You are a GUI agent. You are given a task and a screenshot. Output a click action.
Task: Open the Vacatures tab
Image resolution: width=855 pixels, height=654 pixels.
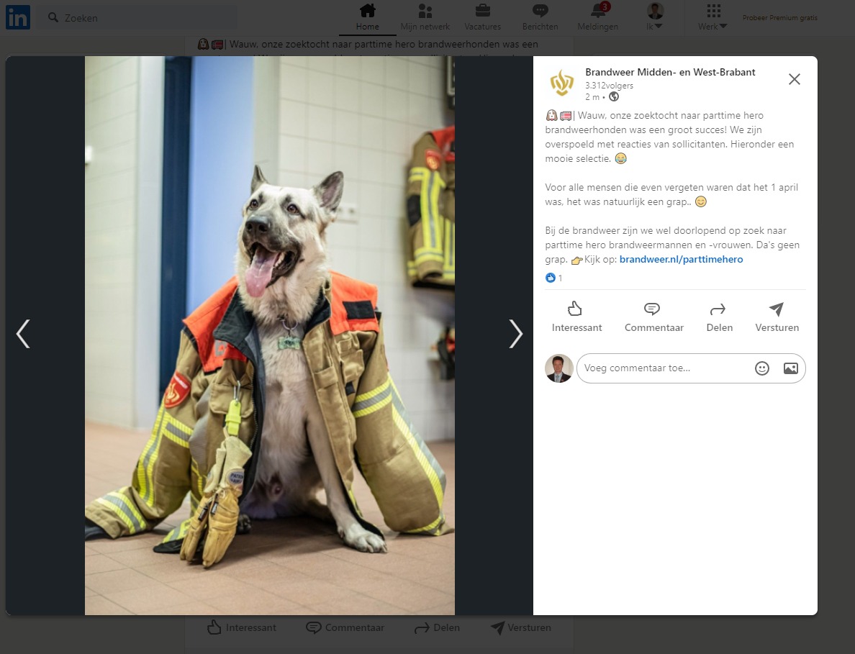(x=483, y=17)
